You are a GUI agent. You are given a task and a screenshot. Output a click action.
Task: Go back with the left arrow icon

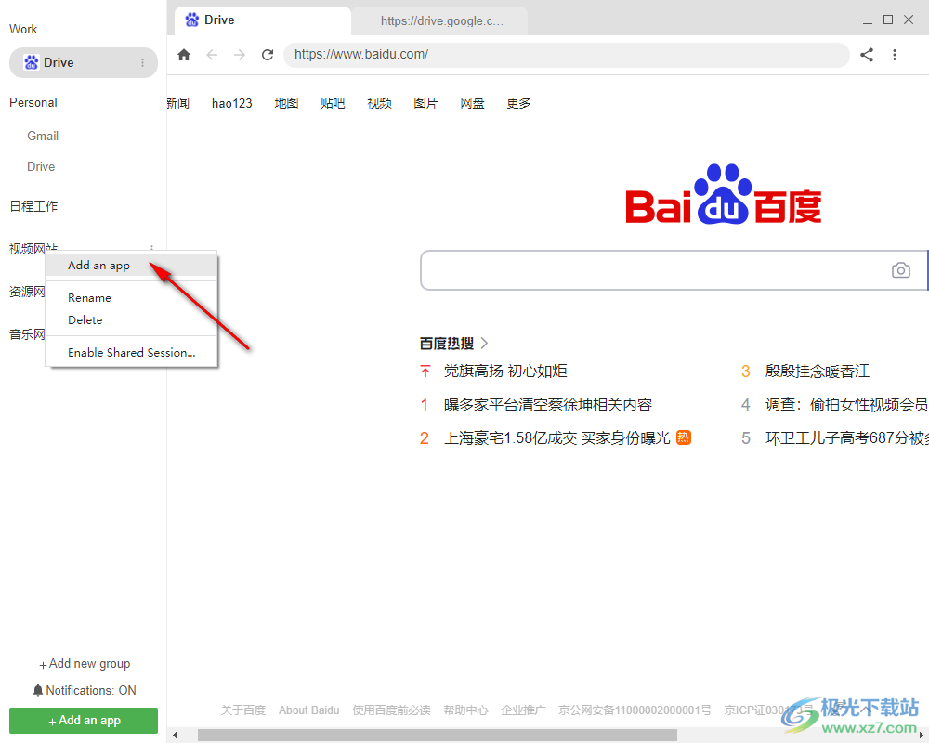212,55
